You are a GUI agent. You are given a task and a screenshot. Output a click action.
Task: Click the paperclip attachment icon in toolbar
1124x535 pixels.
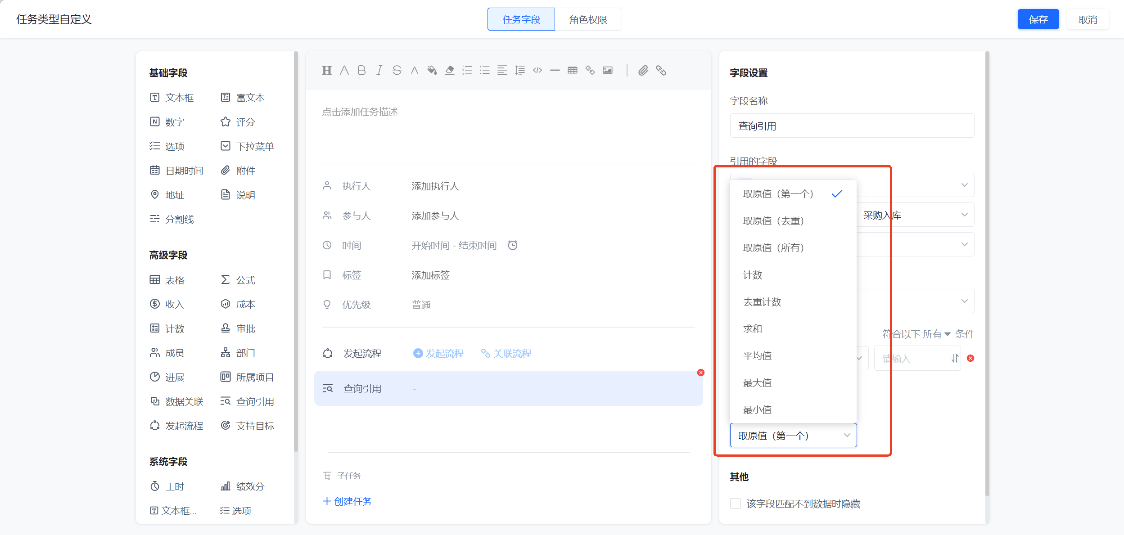point(643,70)
